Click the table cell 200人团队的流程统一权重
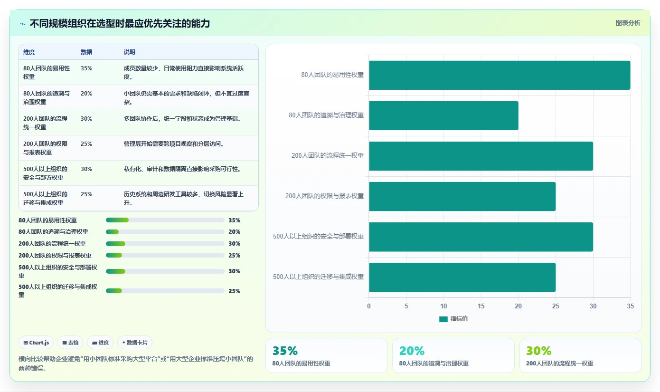Screen dimensions: 660x392 47,123
